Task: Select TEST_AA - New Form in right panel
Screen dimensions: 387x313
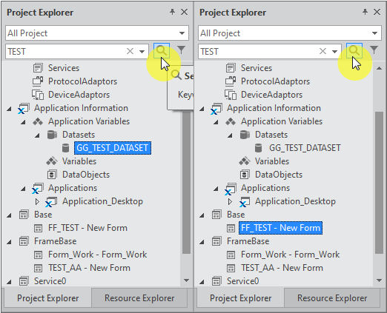Action: [282, 268]
